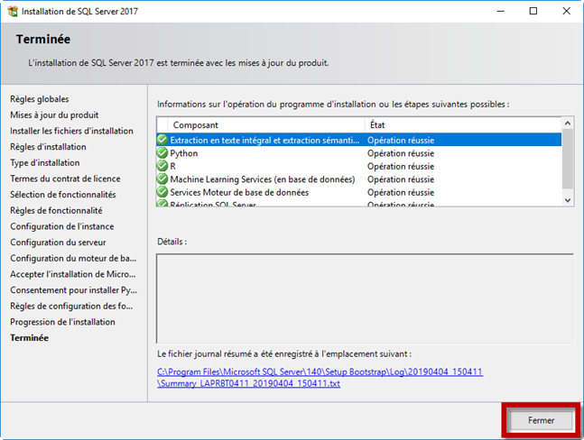Click Configuration de l'instance step

[61, 226]
